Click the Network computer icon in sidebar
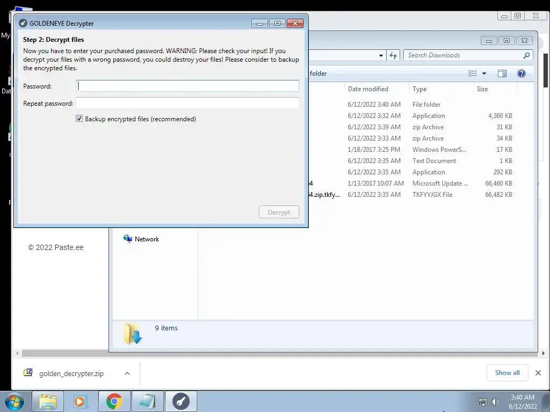 [128, 239]
